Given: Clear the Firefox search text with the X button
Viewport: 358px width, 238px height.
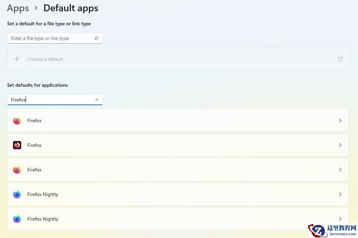Looking at the screenshot, I should [x=97, y=100].
